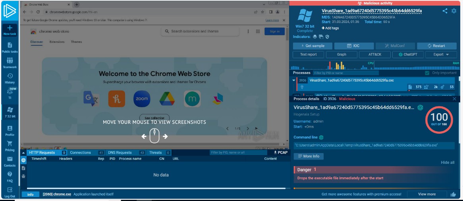Open task settings gear icon

coord(454,11)
